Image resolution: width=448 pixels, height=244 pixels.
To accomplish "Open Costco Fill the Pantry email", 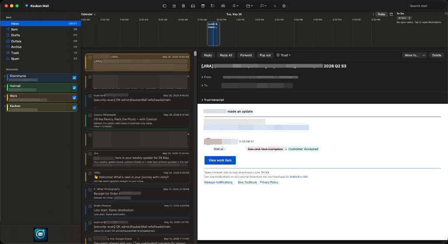I will point(137,120).
